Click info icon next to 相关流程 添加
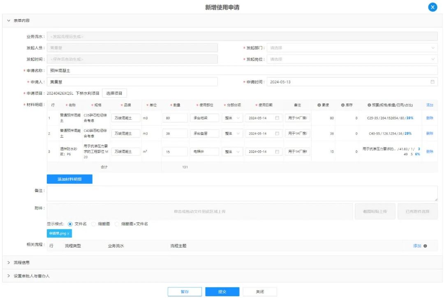Image resolution: width=444 pixels, height=298 pixels. (425, 246)
